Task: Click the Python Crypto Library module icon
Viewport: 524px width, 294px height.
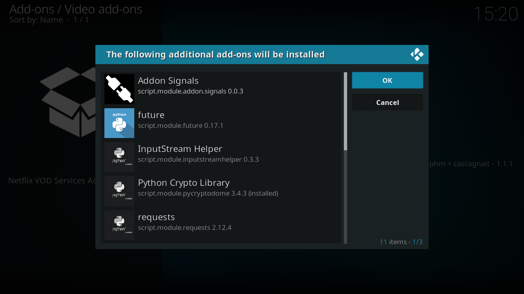Action: coord(119,191)
